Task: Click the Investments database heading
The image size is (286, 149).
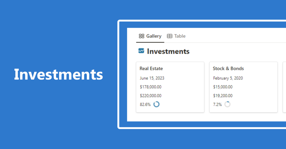Action: (168, 51)
